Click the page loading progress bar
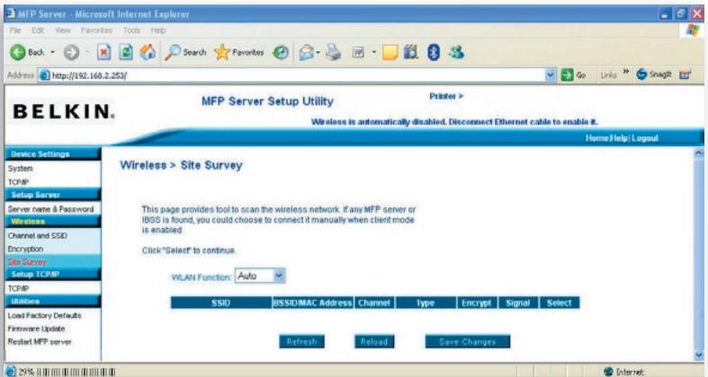708x377 pixels. [76, 372]
